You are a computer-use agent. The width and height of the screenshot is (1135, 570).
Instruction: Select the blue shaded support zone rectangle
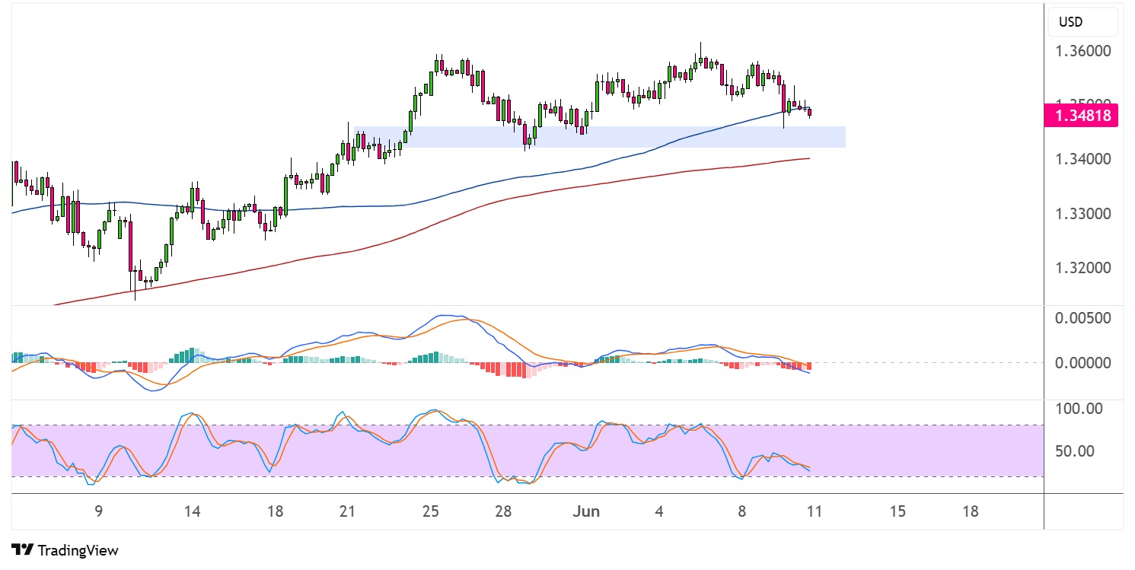(x=600, y=137)
